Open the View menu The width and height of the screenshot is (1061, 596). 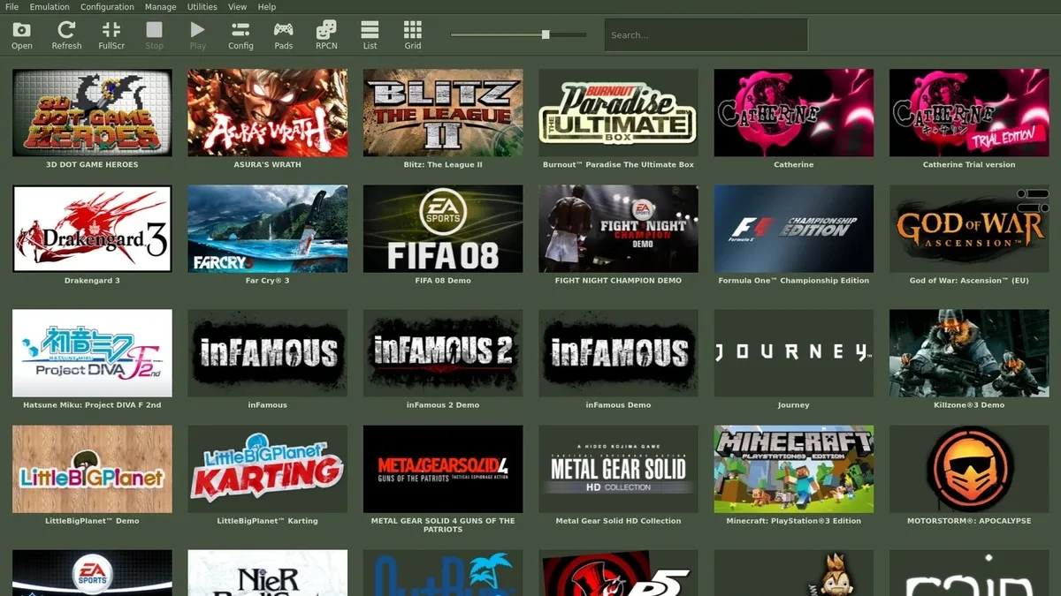pos(238,6)
